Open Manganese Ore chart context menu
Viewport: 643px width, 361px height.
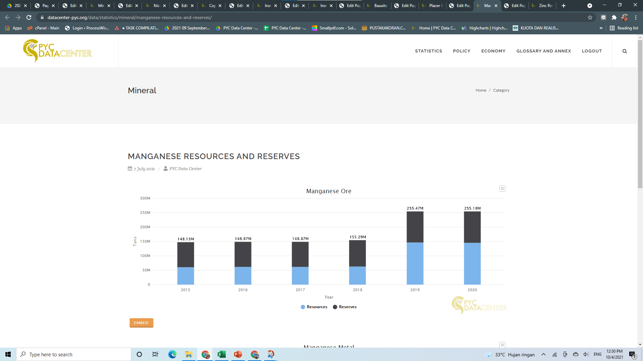coord(502,189)
